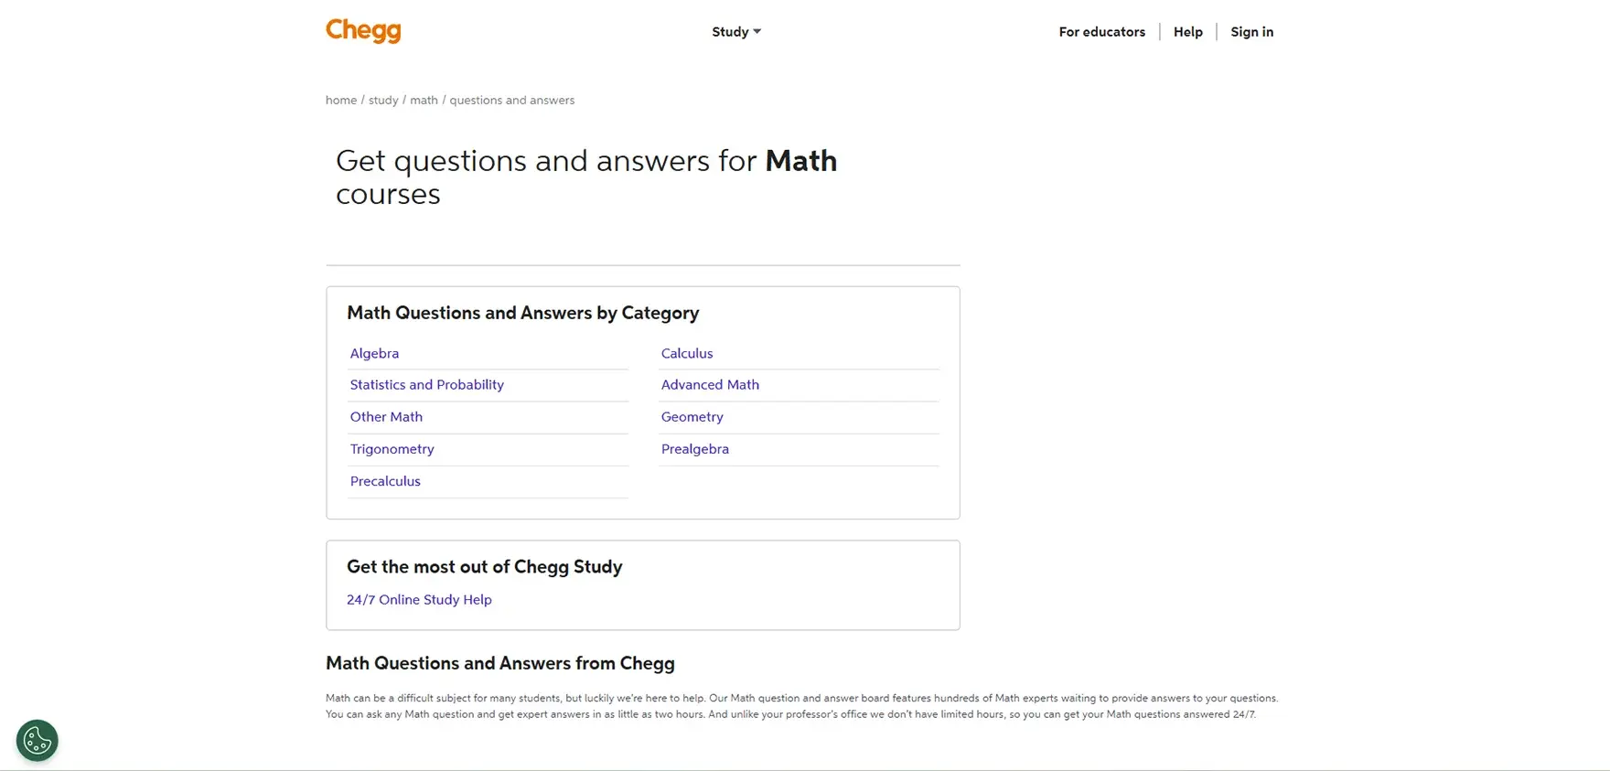The width and height of the screenshot is (1610, 771).
Task: Select the For educators menu item
Action: coord(1101,31)
